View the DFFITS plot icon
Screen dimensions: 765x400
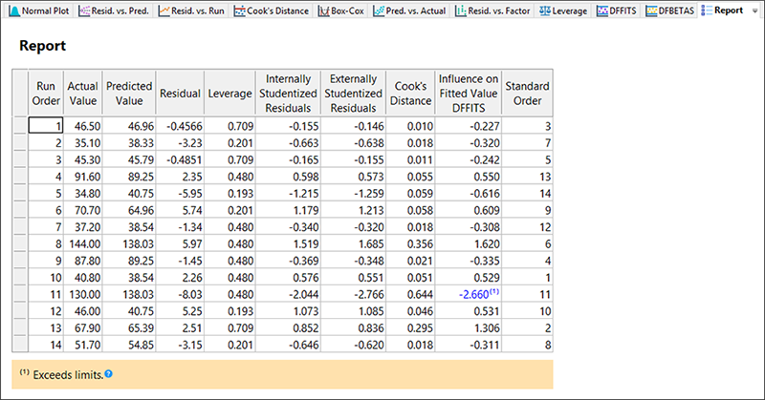click(604, 11)
